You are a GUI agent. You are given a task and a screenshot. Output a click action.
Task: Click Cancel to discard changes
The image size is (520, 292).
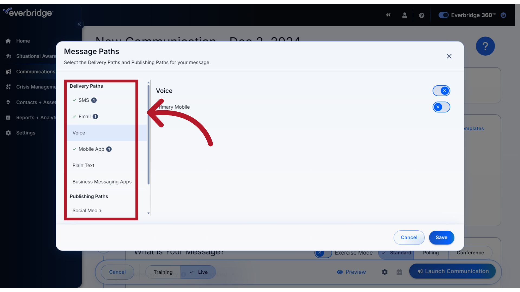[409, 237]
